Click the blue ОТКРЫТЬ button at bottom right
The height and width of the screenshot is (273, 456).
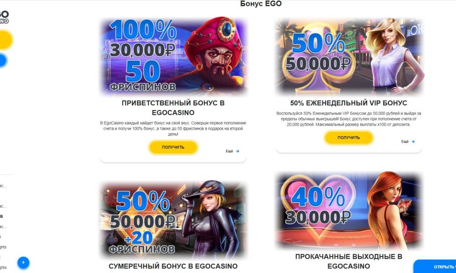point(435,266)
